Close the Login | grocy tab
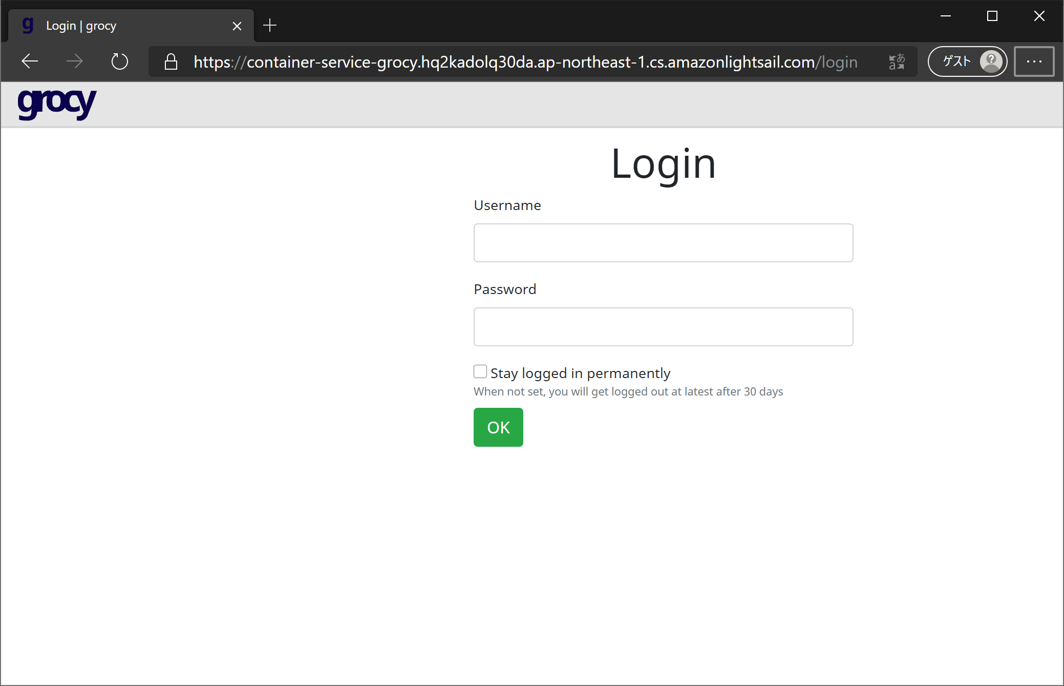The width and height of the screenshot is (1064, 686). (x=237, y=26)
